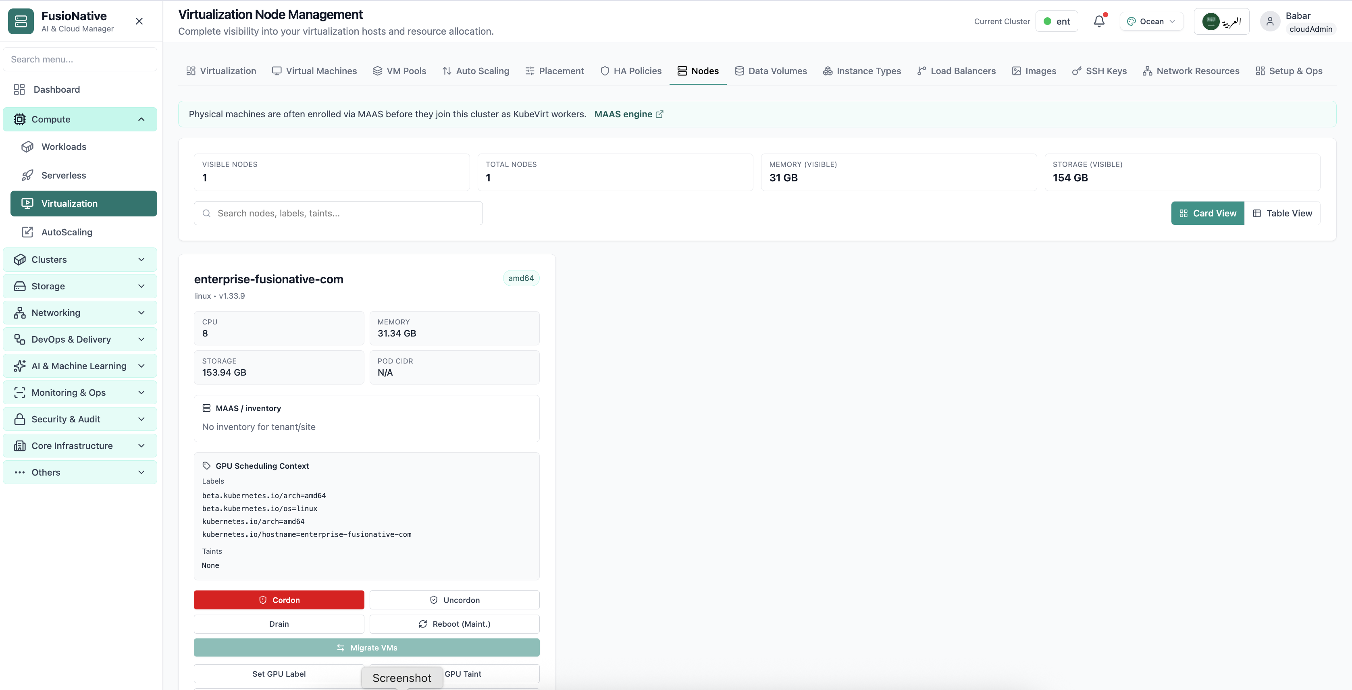Click the GPU Scheduling Context tag icon

(206, 466)
